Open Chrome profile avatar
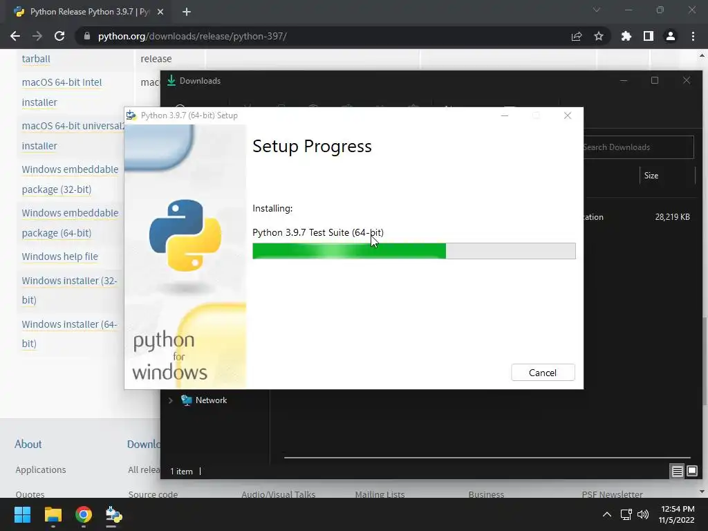This screenshot has height=531, width=708. pos(671,36)
